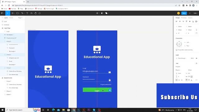Select the Rectangle shape tool
The height and width of the screenshot is (112, 199).
(x=17, y=13)
